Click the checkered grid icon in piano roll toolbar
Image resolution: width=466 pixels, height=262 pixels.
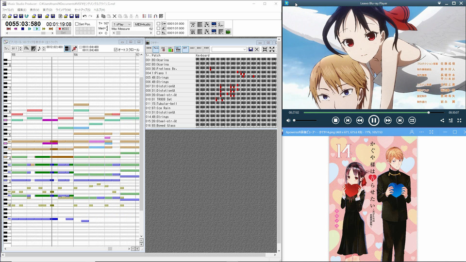click(x=33, y=49)
